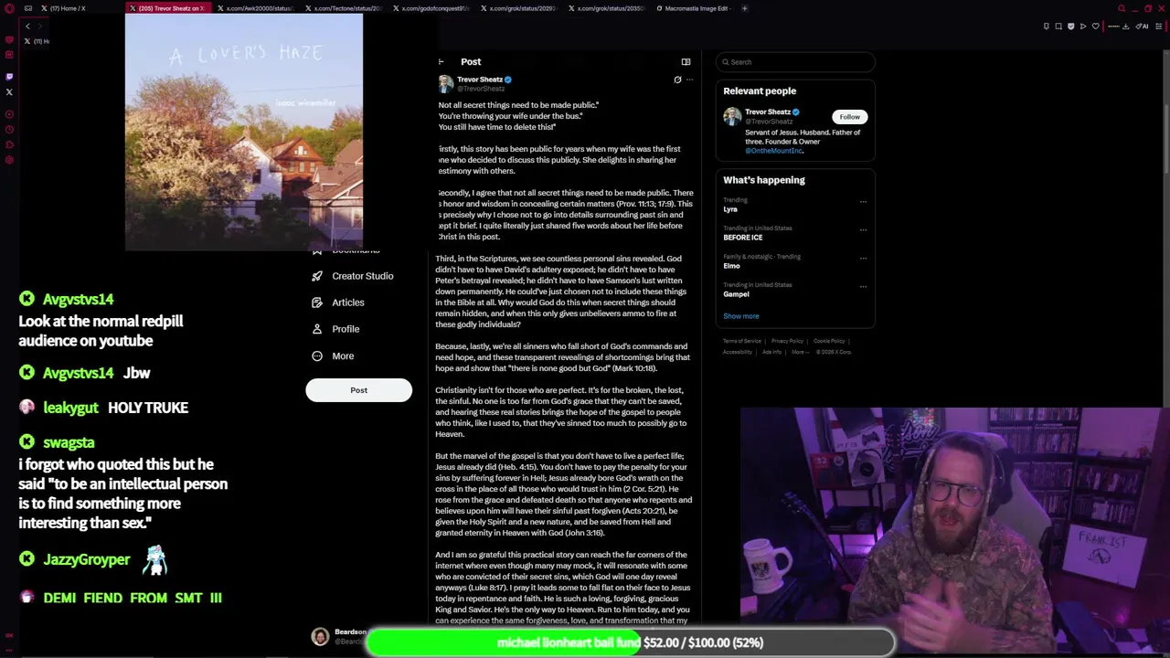Viewport: 1170px width, 658px height.
Task: Toggle reader view icon beside Post
Action: [x=686, y=61]
